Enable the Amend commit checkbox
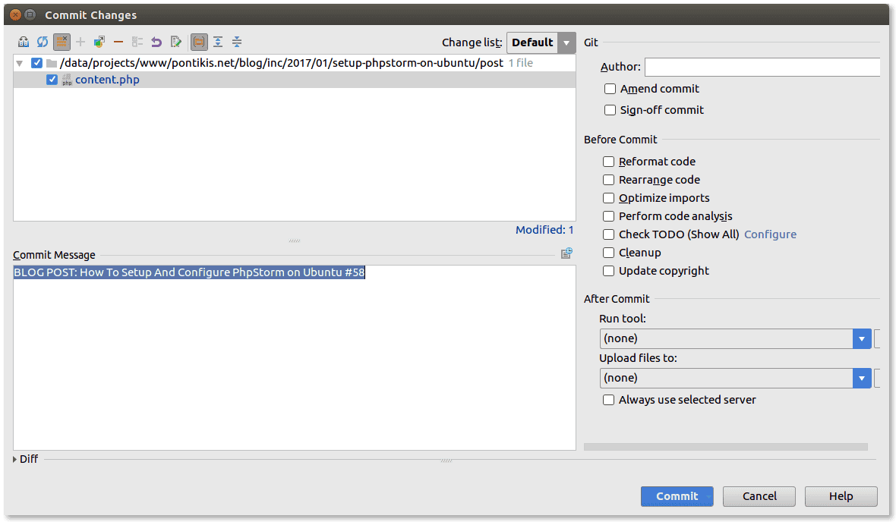The width and height of the screenshot is (896, 522). (610, 89)
